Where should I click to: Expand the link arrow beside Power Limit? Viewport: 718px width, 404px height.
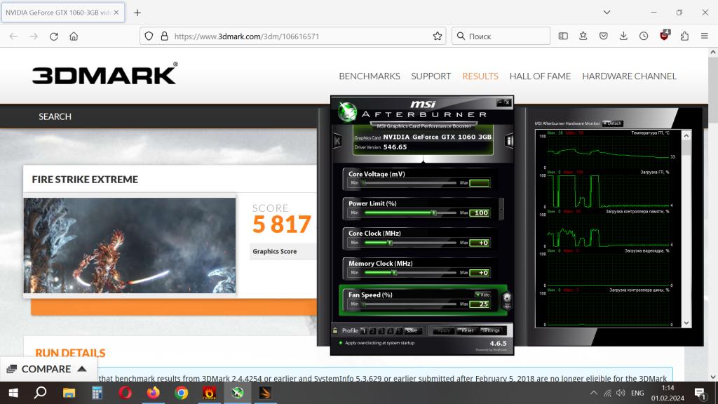(501, 208)
